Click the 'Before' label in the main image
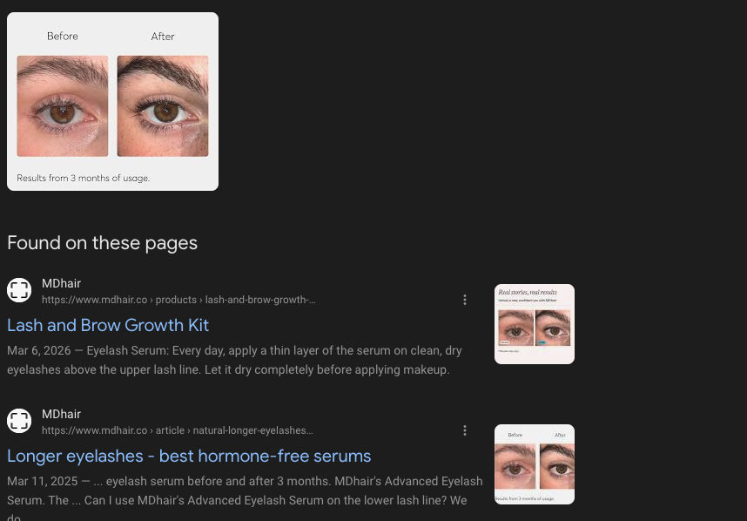This screenshot has width=747, height=521. coord(63,37)
